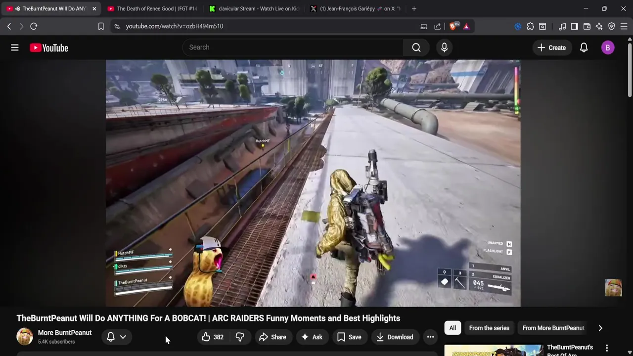633x356 pixels.
Task: Open More BurntPeanut channel name link
Action: [65, 333]
